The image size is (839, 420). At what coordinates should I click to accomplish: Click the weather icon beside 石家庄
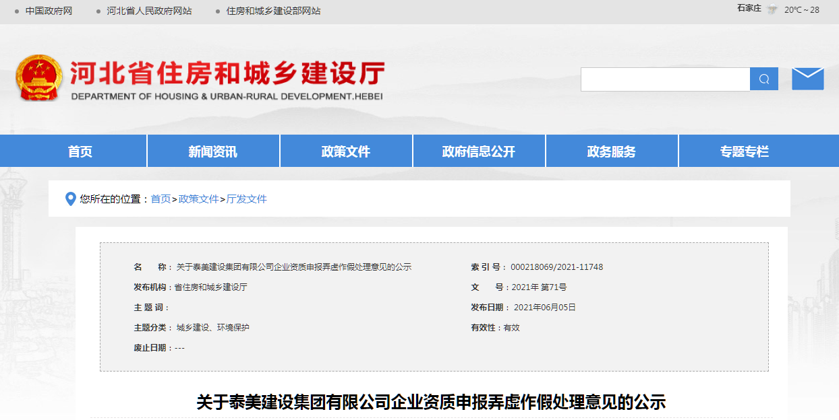(x=772, y=9)
